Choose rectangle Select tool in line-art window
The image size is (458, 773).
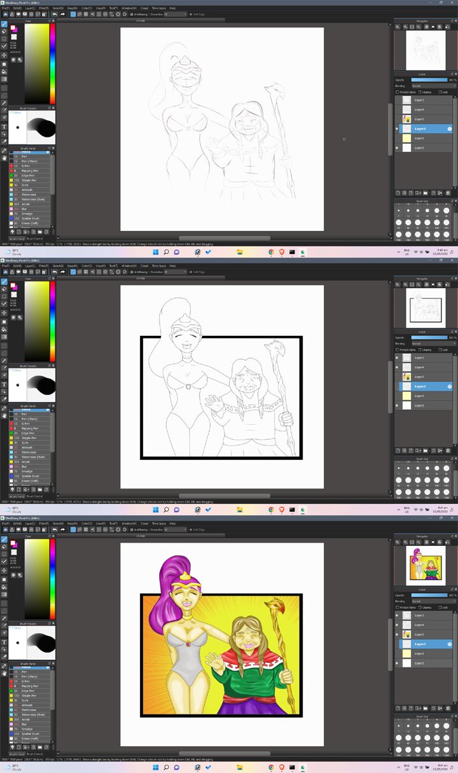4,345
